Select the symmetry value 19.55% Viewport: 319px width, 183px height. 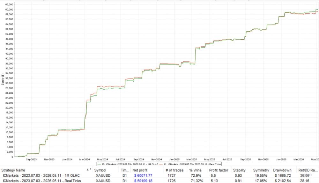[261, 175]
